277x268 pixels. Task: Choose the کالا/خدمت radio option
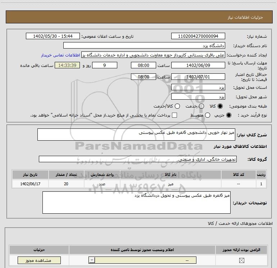click(x=177, y=106)
